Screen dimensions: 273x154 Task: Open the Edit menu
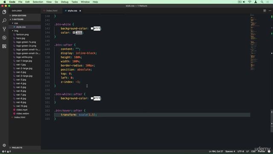[27, 2]
